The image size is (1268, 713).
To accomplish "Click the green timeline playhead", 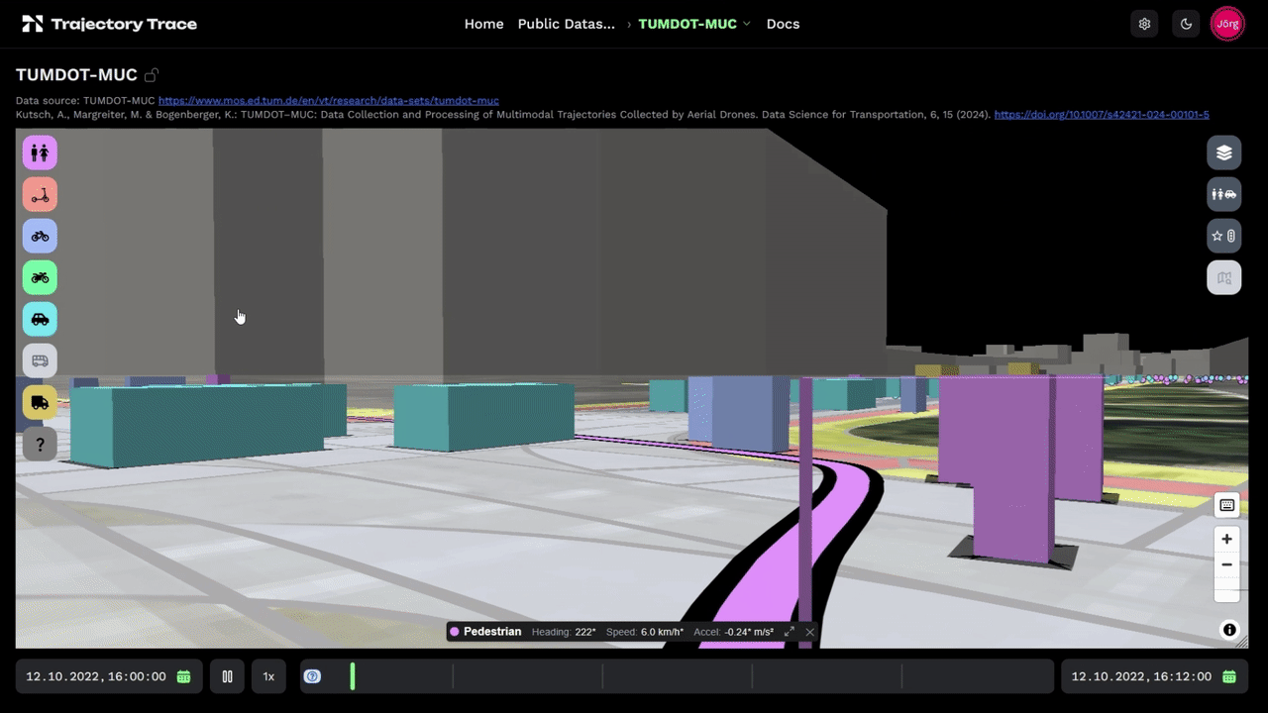I will coord(353,676).
